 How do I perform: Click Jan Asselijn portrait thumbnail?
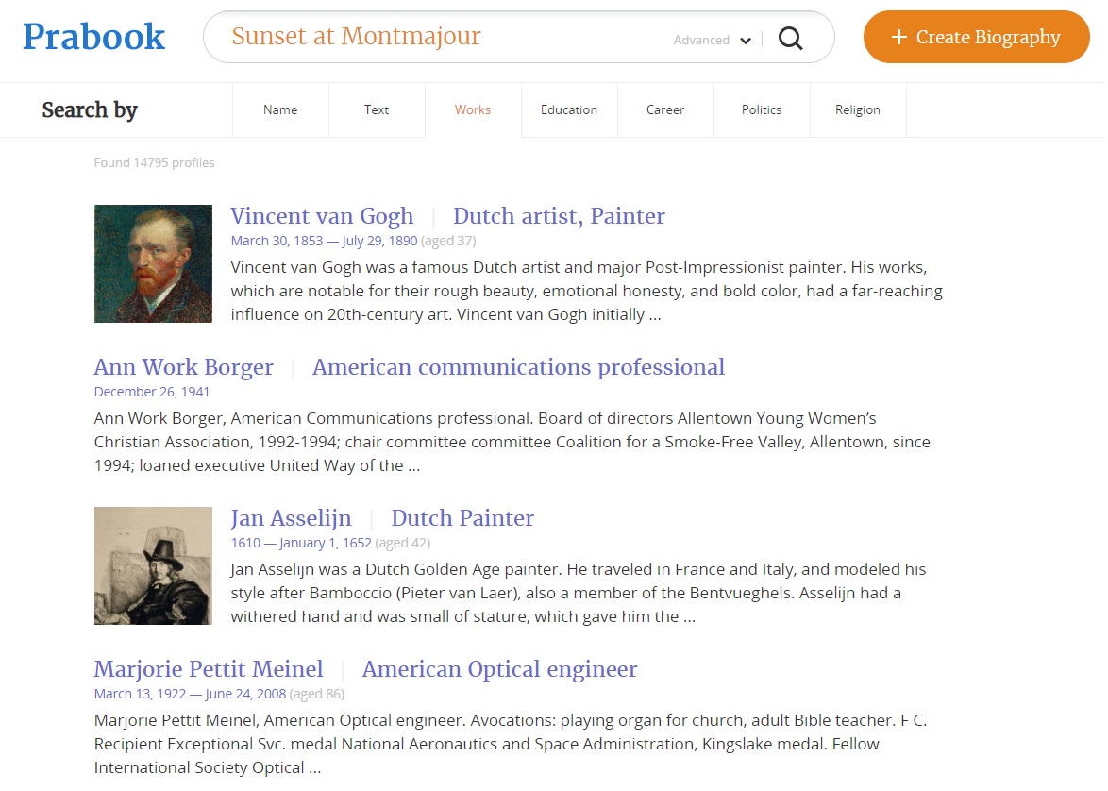[153, 565]
